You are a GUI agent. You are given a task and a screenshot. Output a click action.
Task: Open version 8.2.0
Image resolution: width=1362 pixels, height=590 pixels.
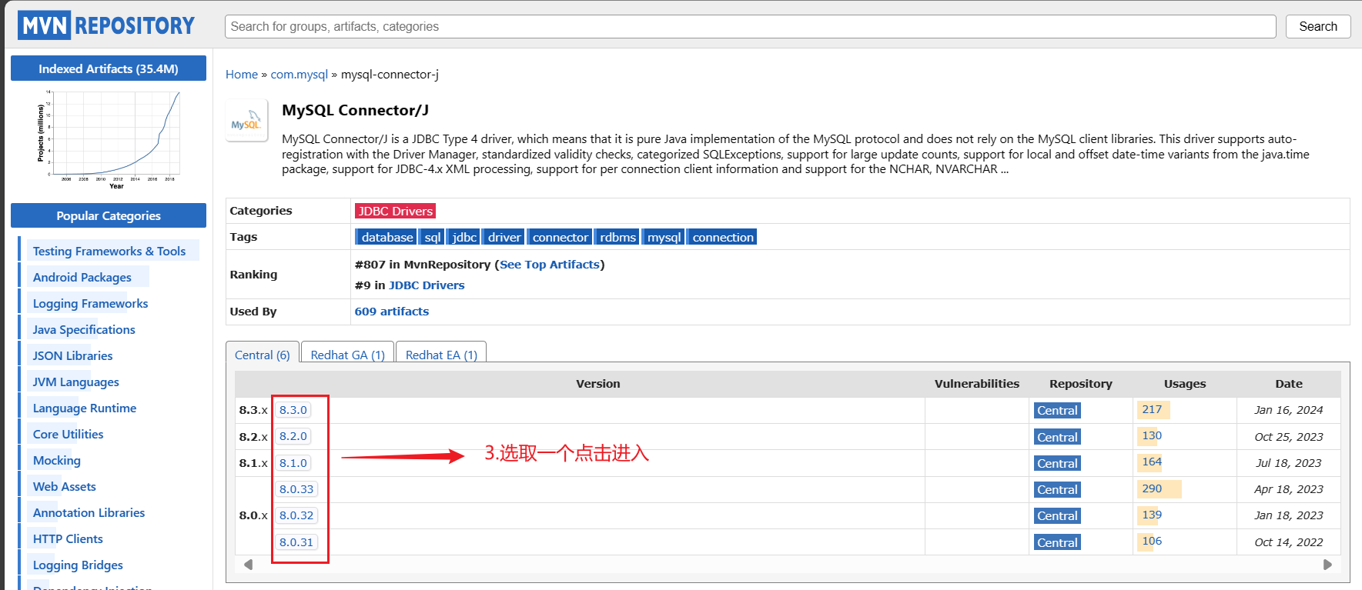pyautogui.click(x=293, y=436)
